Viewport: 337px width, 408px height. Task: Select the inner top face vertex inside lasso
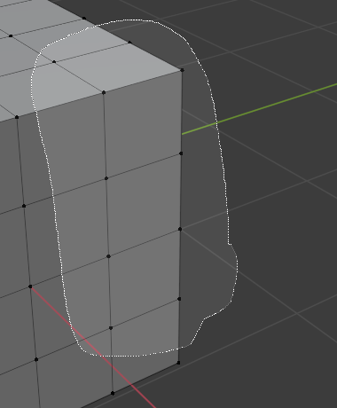click(x=54, y=62)
